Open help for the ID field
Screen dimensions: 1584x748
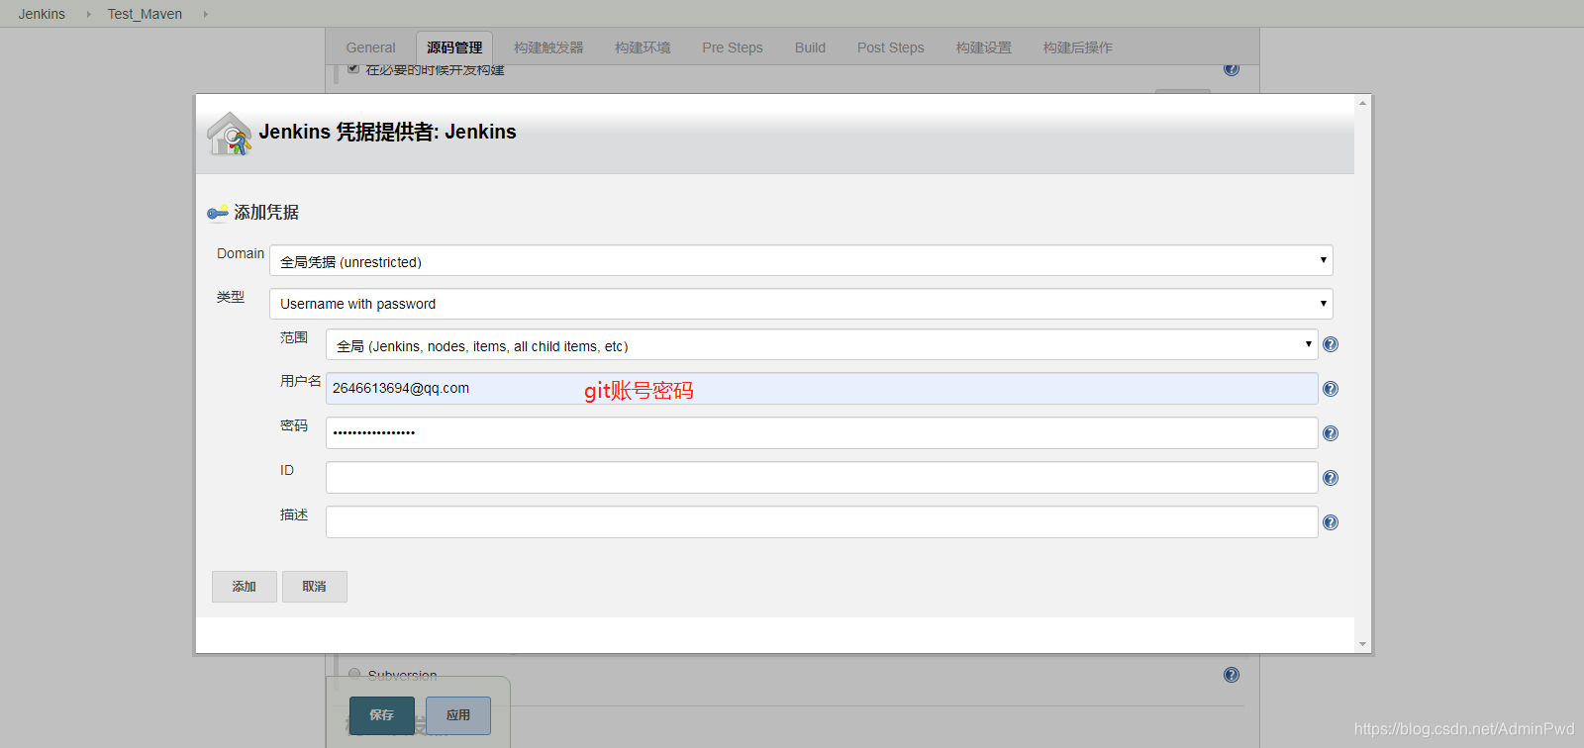(1331, 478)
